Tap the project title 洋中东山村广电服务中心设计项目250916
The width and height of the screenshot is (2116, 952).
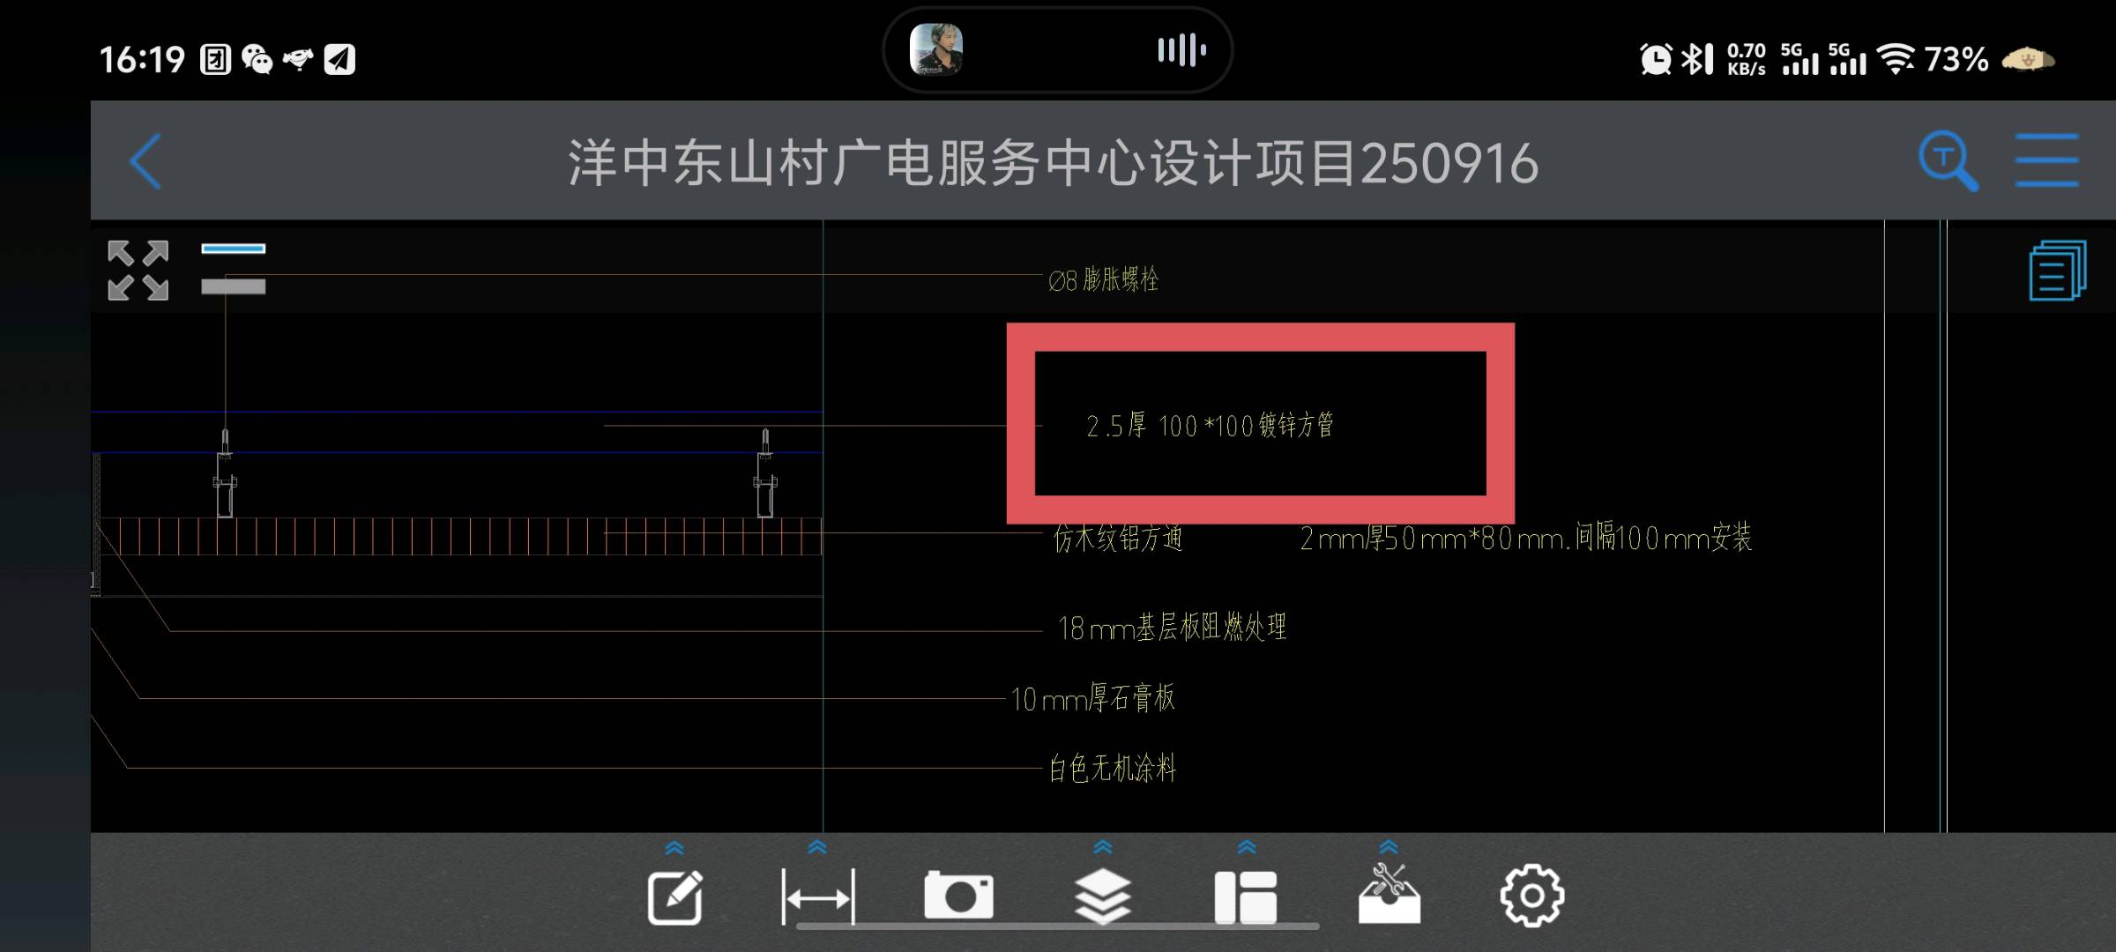coord(1054,161)
